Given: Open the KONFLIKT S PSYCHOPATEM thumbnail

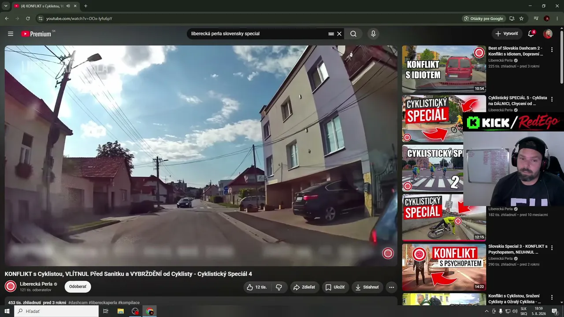Looking at the screenshot, I should (x=444, y=267).
